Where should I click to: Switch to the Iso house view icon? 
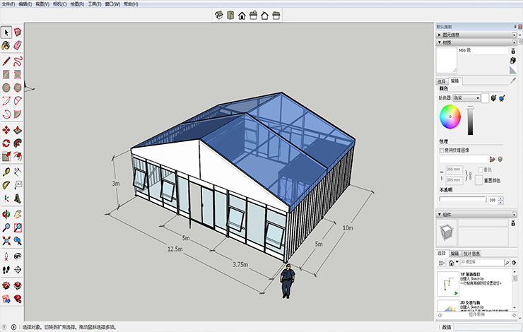219,15
